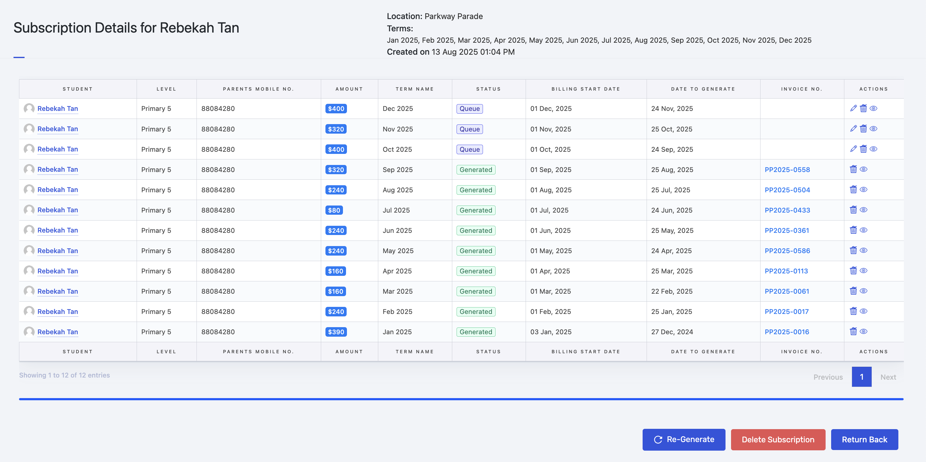Delete the Jul 2025 generated entry
The width and height of the screenshot is (926, 462).
tap(853, 210)
